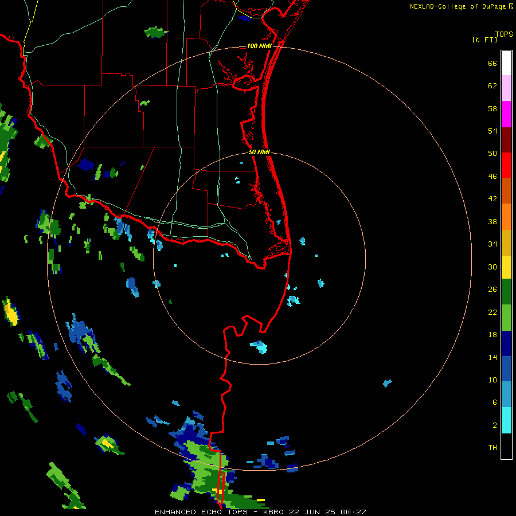Click the white swatch in the tops legend
This screenshot has height=516, width=516.
[506, 63]
